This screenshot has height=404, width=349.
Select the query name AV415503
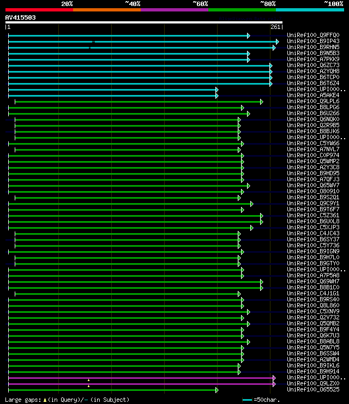coord(20,17)
